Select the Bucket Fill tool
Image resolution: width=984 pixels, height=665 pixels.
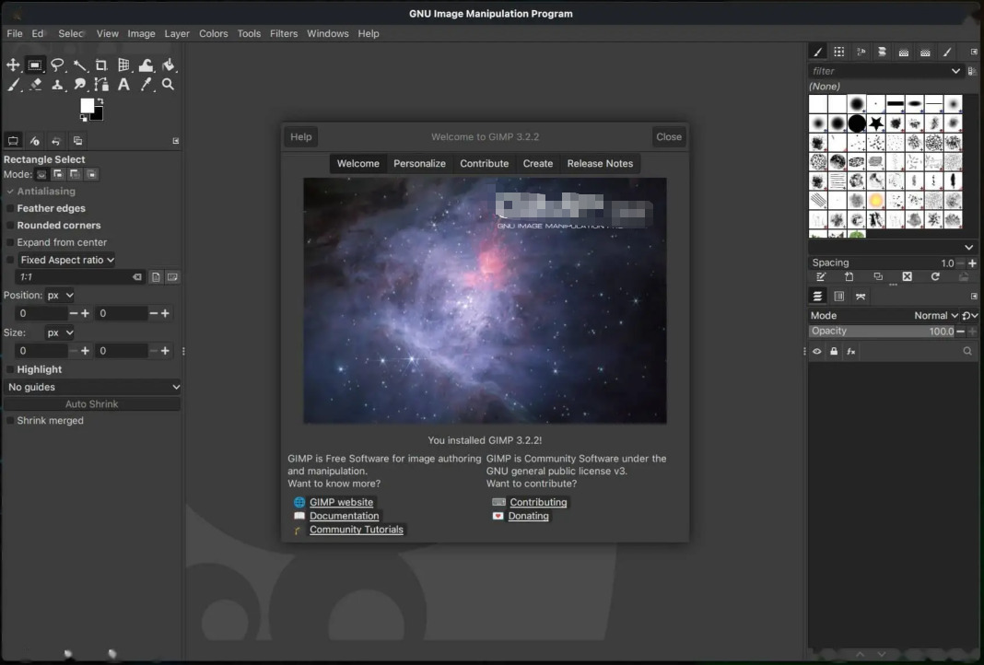coord(169,64)
